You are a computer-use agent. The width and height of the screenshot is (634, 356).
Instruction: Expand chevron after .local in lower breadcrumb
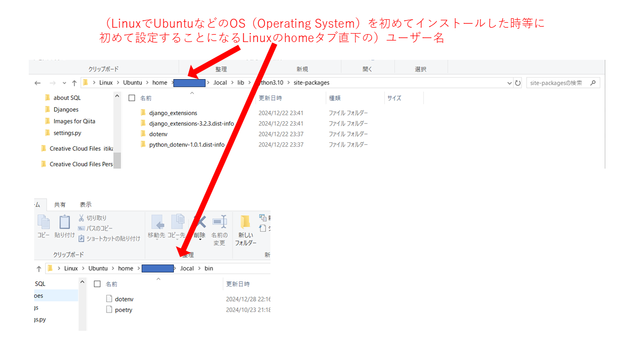[199, 268]
